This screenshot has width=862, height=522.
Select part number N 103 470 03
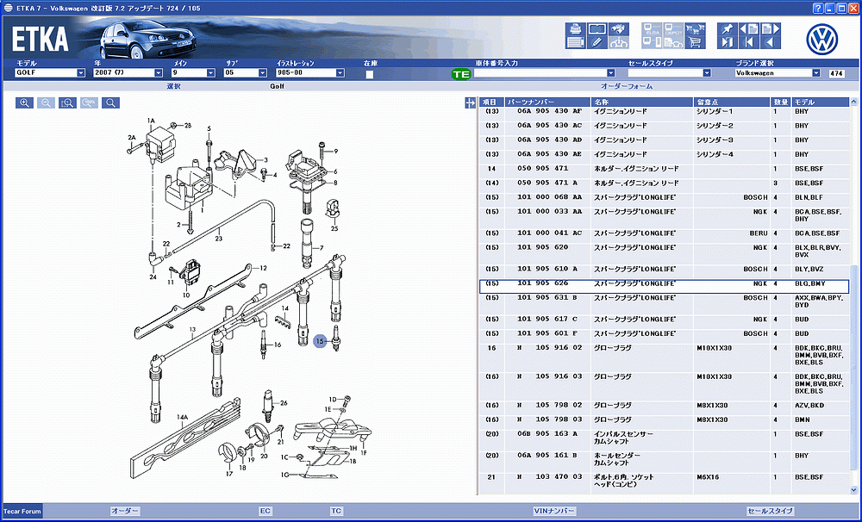point(550,477)
